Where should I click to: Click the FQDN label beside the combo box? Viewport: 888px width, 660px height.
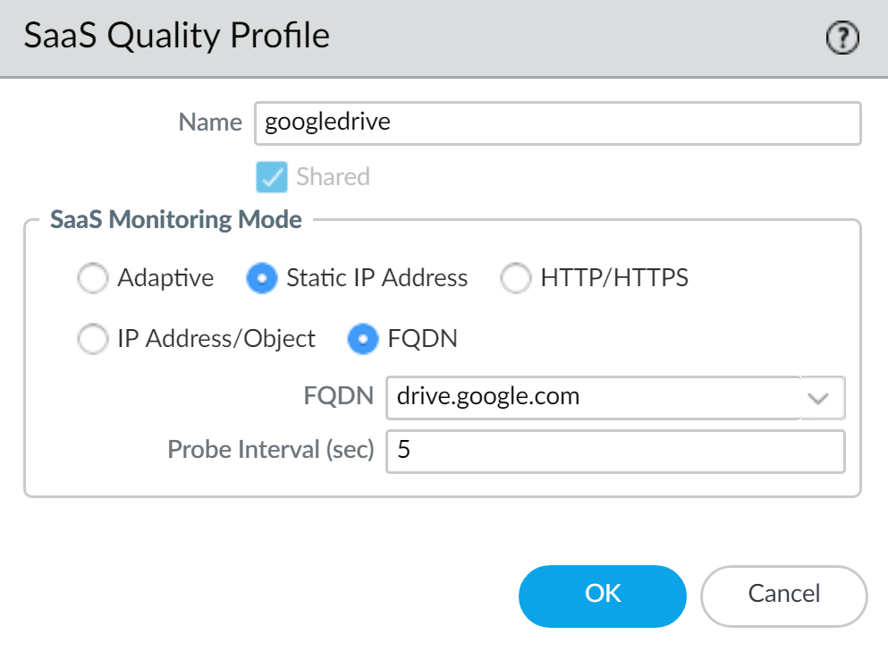tap(339, 396)
